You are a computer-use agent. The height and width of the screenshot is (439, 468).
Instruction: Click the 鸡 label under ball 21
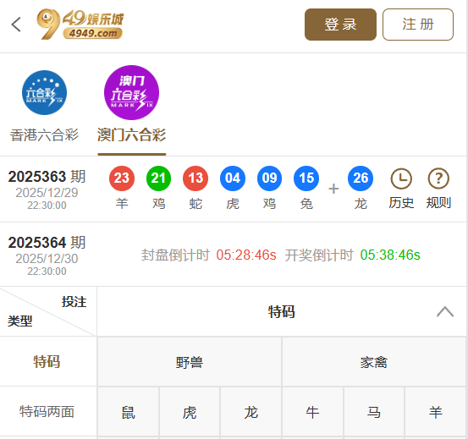[x=158, y=204]
